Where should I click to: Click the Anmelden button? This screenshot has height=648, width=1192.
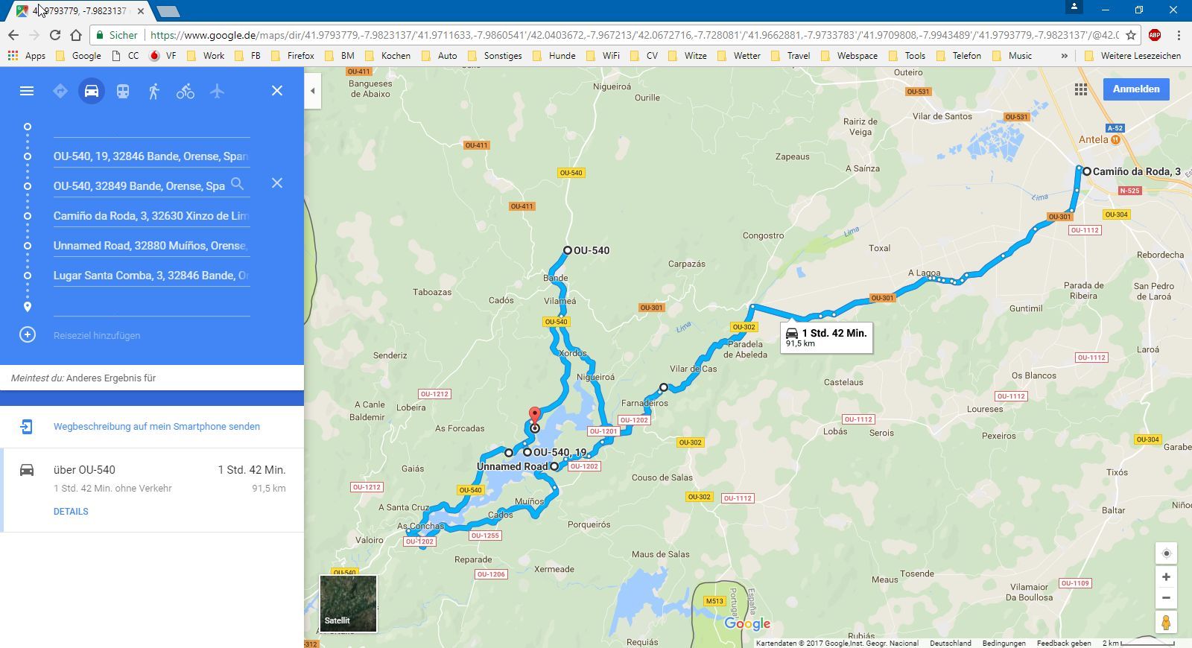[x=1136, y=89]
